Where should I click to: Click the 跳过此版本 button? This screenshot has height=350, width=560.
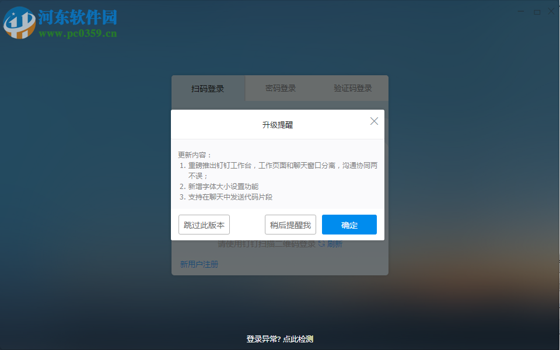204,225
